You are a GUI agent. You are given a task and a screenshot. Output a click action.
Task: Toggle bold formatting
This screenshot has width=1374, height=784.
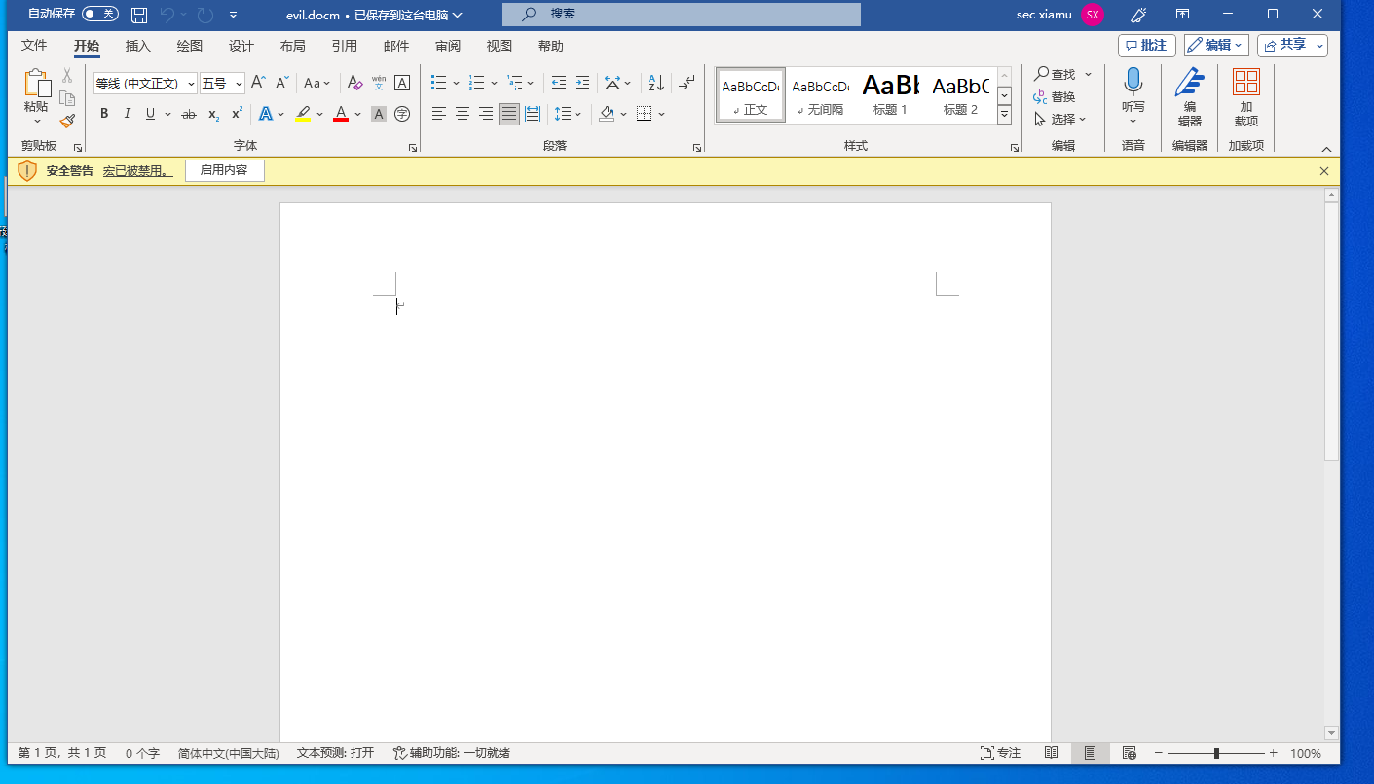[x=104, y=114]
